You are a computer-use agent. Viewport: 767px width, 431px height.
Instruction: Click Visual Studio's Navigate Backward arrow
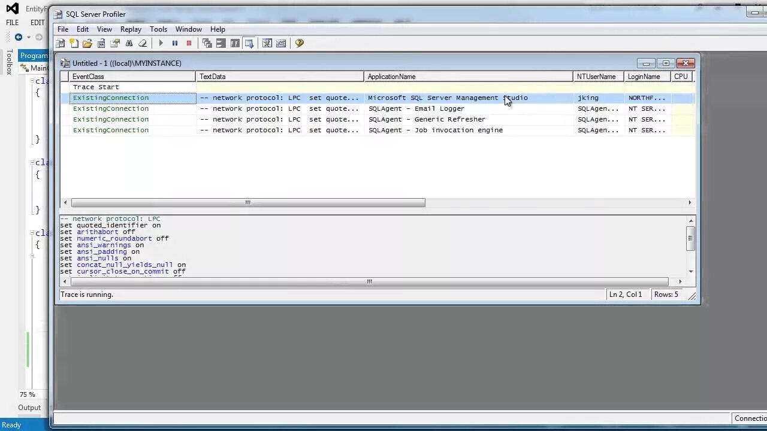pyautogui.click(x=18, y=37)
